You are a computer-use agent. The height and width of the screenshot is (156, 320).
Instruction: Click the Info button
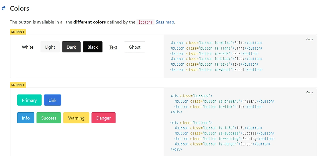[26, 118]
